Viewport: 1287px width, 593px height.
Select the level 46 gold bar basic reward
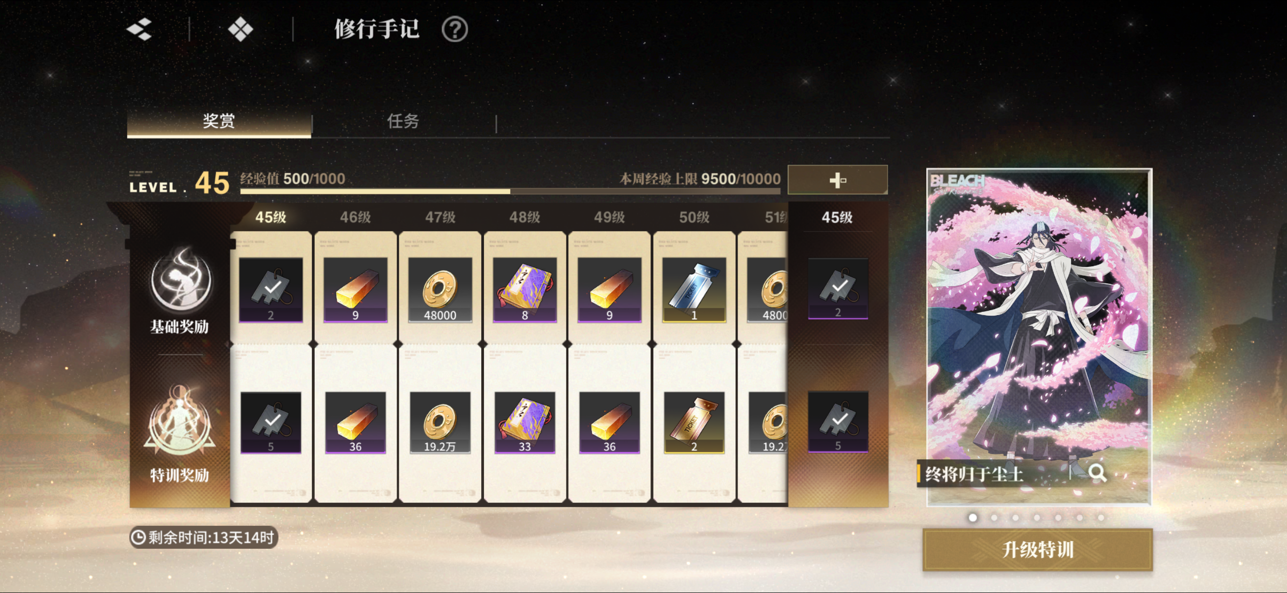(x=355, y=290)
